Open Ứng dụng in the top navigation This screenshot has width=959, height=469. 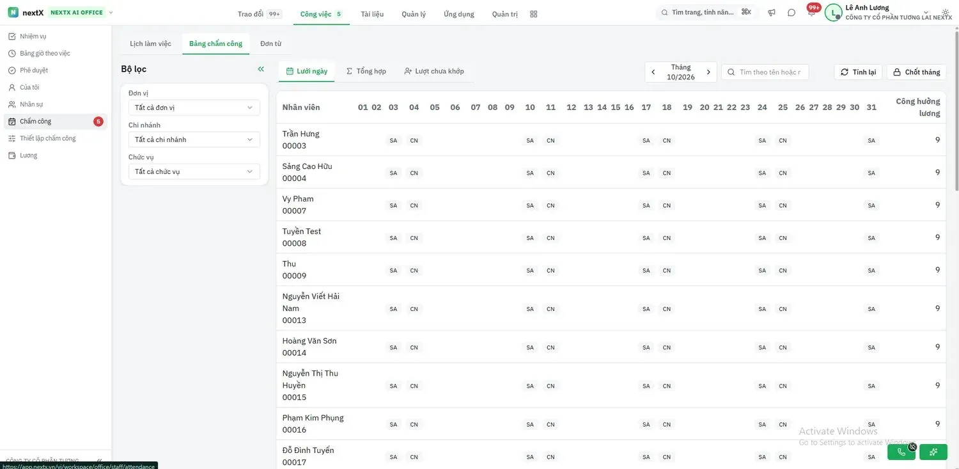click(x=459, y=14)
